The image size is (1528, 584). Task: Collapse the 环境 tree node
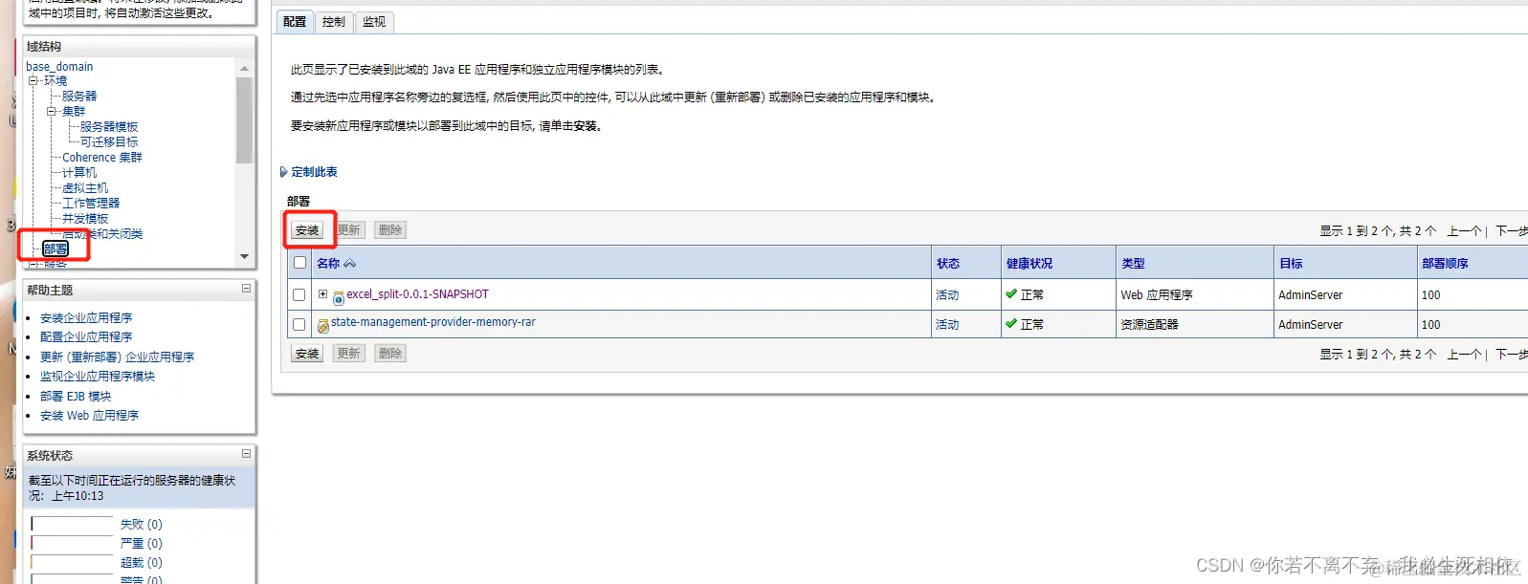pyautogui.click(x=33, y=81)
